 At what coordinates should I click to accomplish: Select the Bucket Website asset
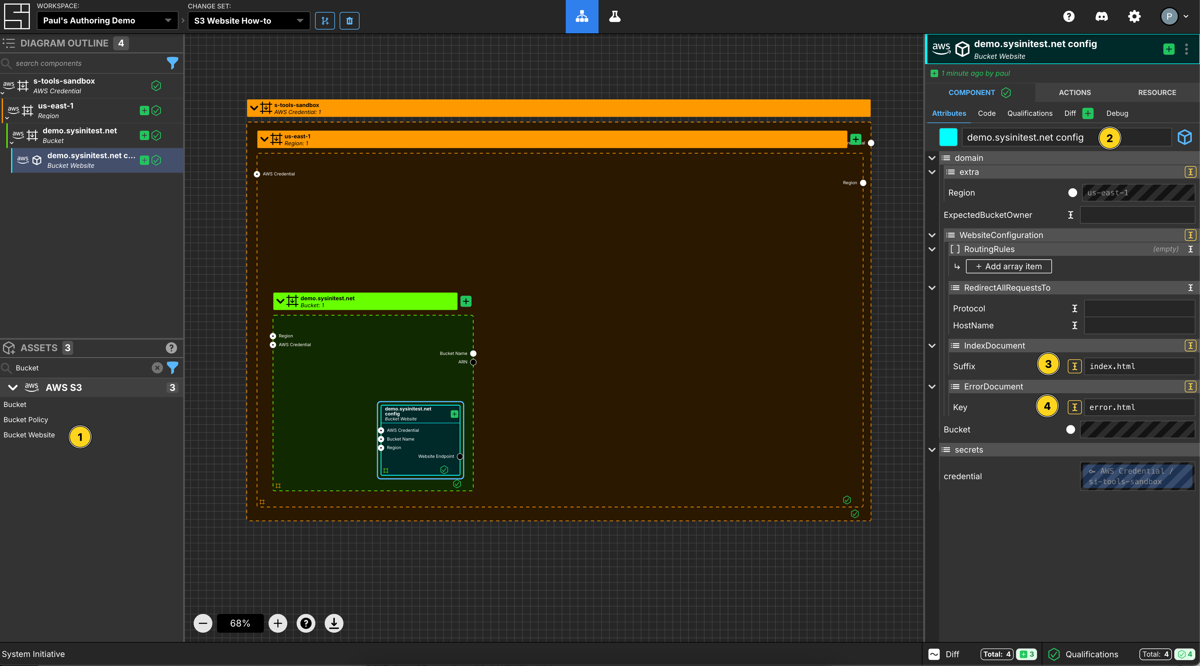[x=29, y=435]
